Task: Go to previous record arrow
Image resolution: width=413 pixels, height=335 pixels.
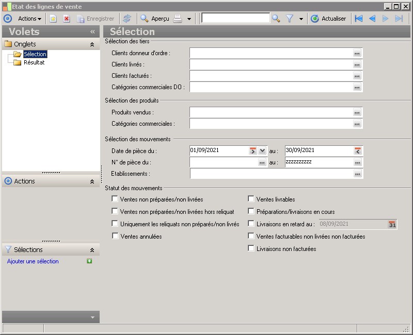Action: coord(372,19)
